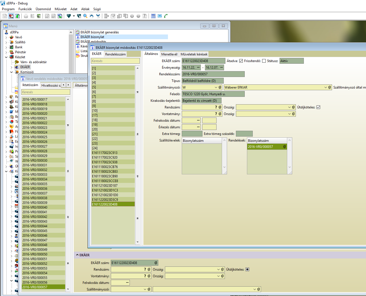Switch to the Menetlevél tab

(169, 54)
